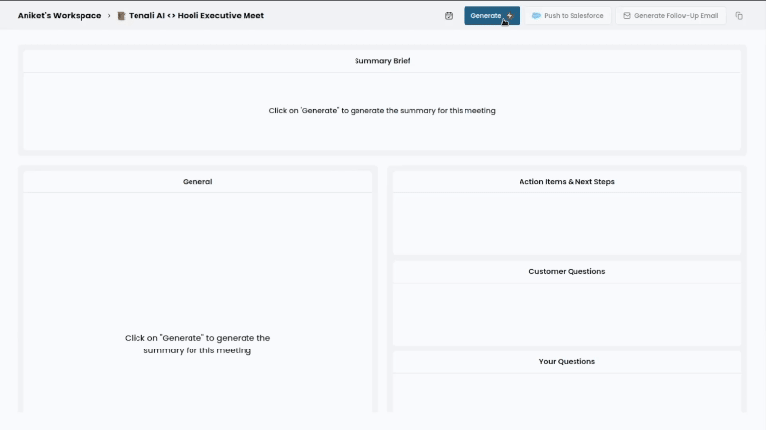This screenshot has height=430, width=766.
Task: Push meeting notes to Salesforce
Action: tap(568, 15)
